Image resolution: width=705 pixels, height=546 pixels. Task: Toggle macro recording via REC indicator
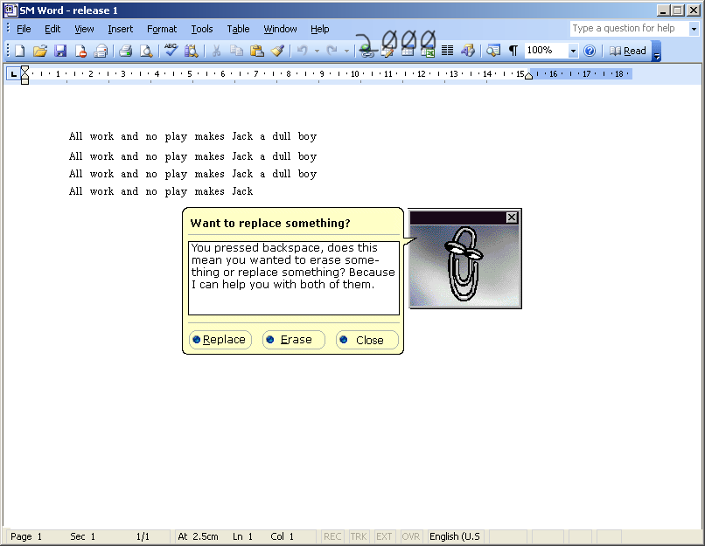pyautogui.click(x=332, y=536)
